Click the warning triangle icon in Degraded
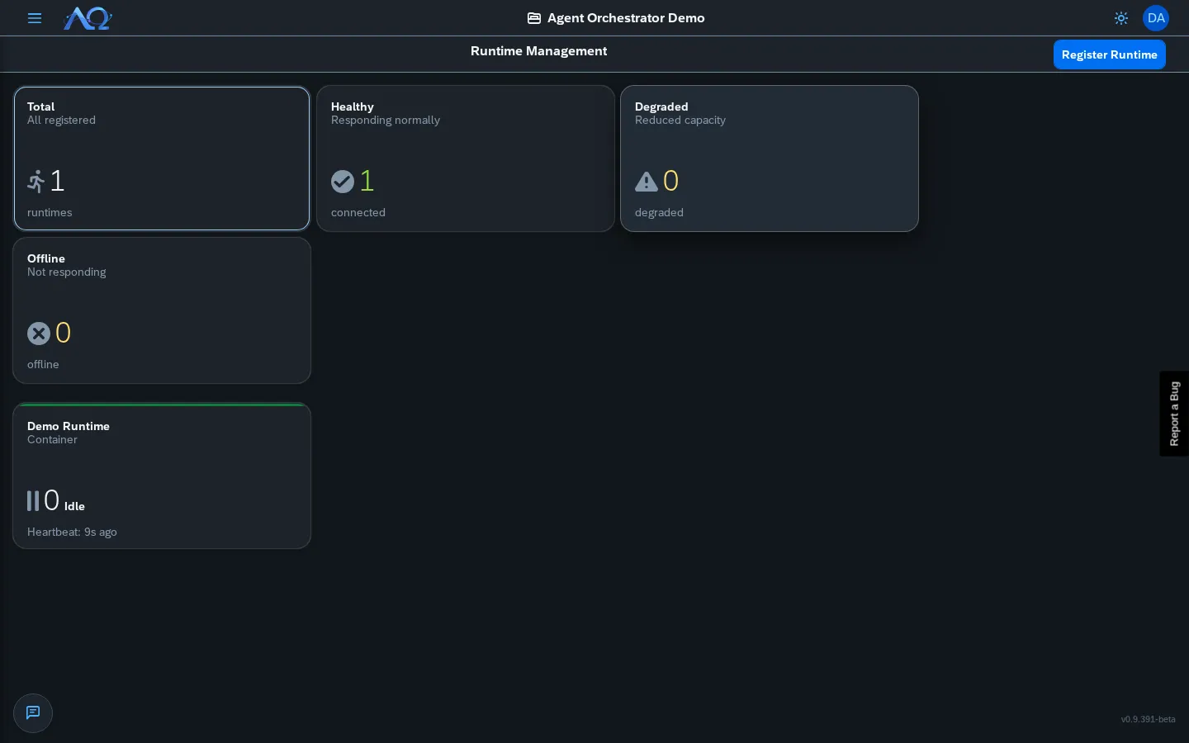Image resolution: width=1189 pixels, height=743 pixels. point(647,182)
